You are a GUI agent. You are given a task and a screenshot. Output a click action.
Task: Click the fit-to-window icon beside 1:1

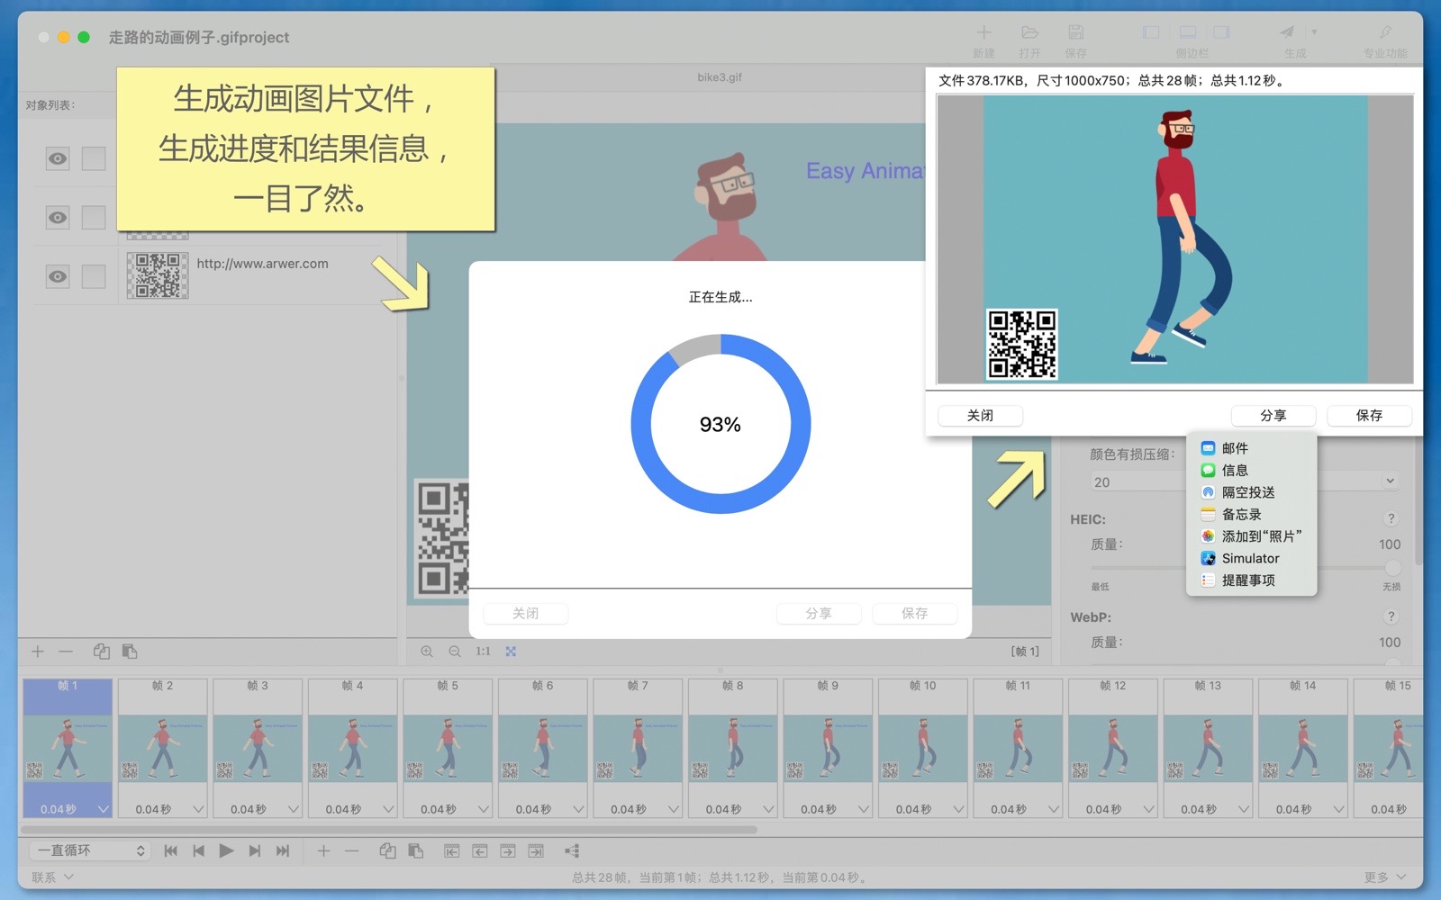click(x=511, y=652)
